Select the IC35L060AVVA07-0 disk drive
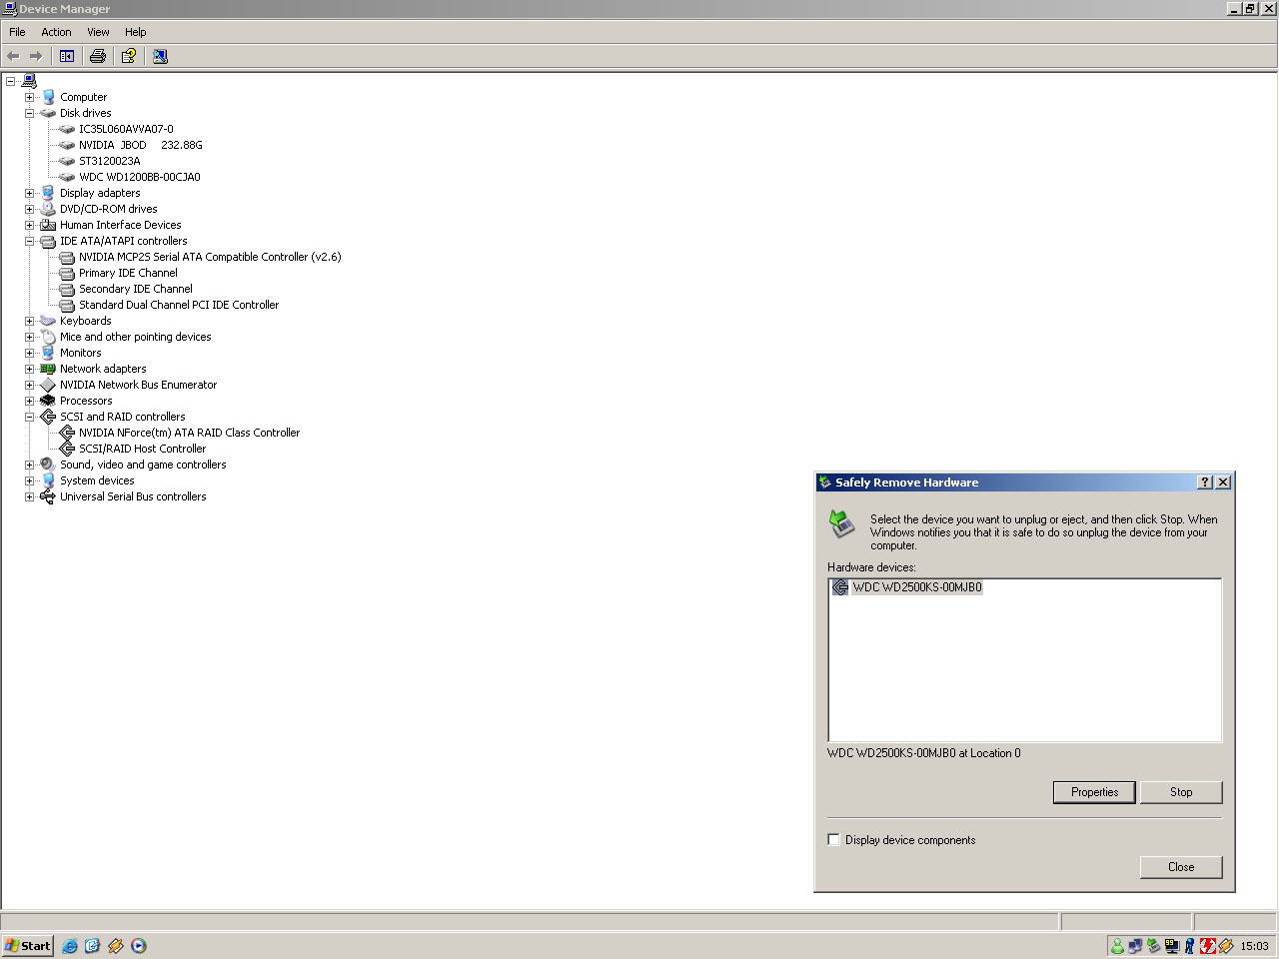Viewport: 1279px width, 959px height. coord(126,129)
